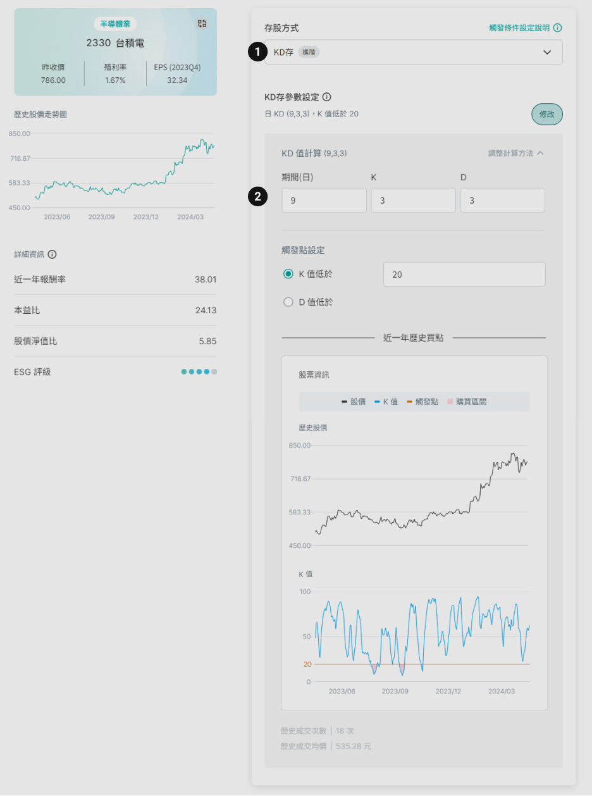The height and width of the screenshot is (796, 592).
Task: Click the D parameter input field
Action: click(x=502, y=200)
